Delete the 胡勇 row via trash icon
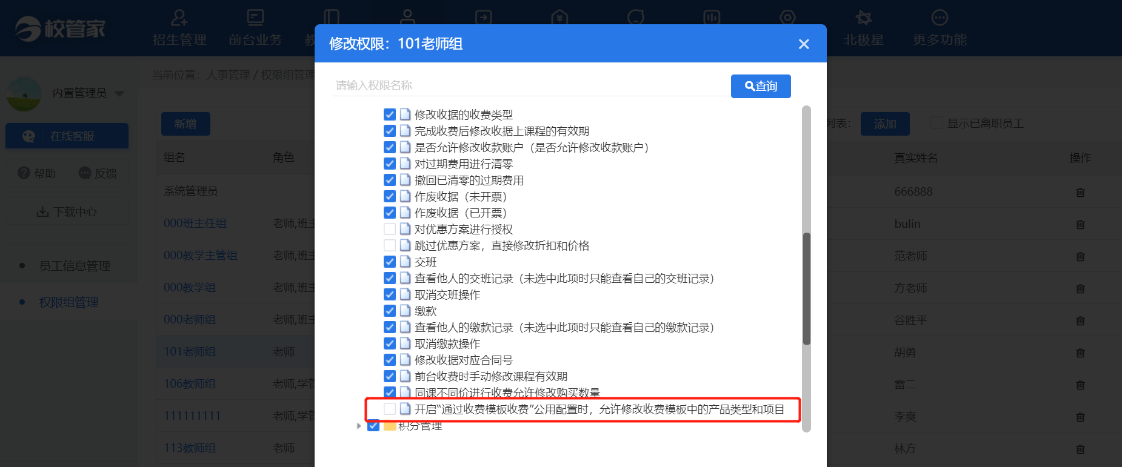The width and height of the screenshot is (1122, 467). (x=1080, y=353)
